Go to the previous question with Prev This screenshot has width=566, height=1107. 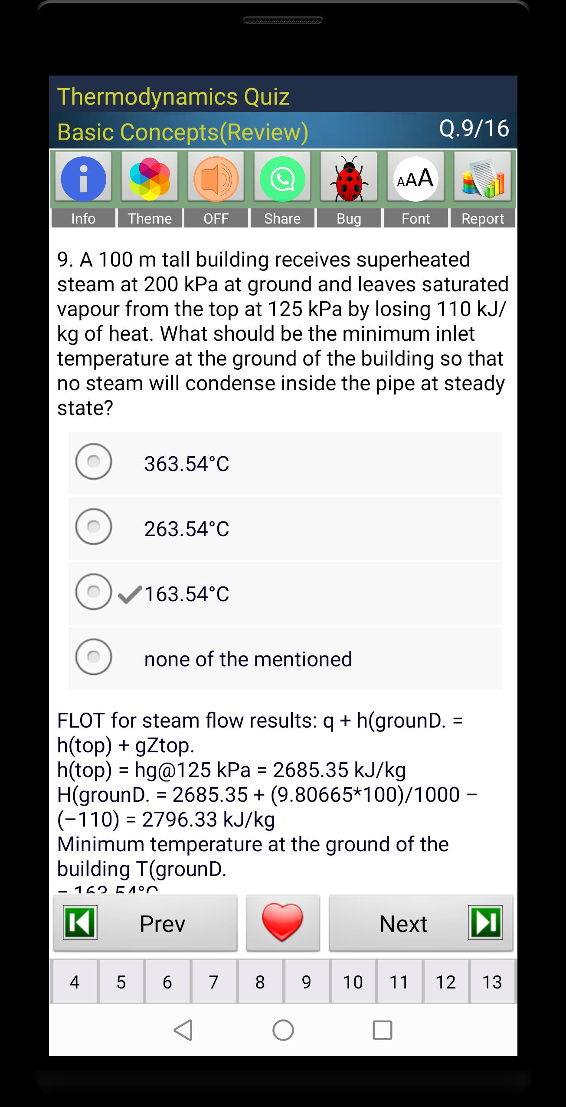[145, 923]
